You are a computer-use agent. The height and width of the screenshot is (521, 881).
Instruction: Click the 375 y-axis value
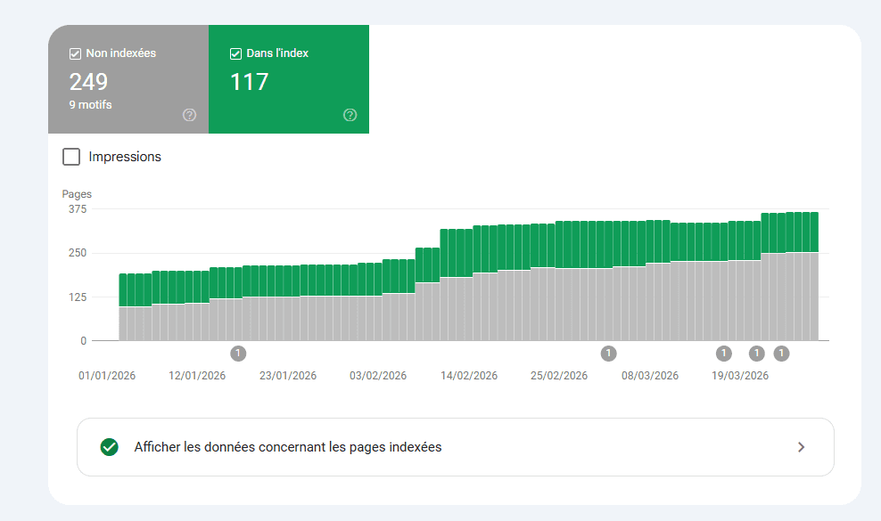[78, 209]
